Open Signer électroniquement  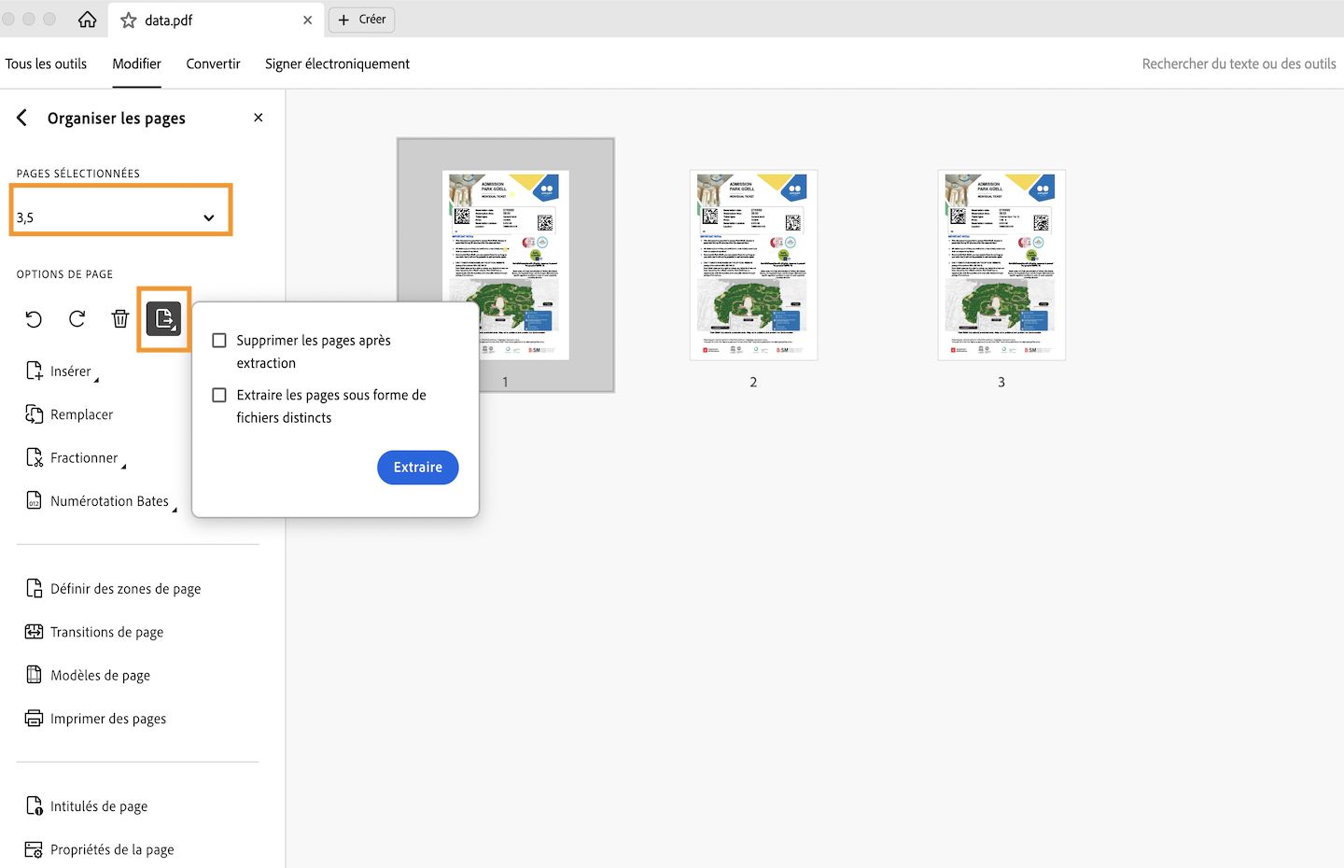pos(337,63)
